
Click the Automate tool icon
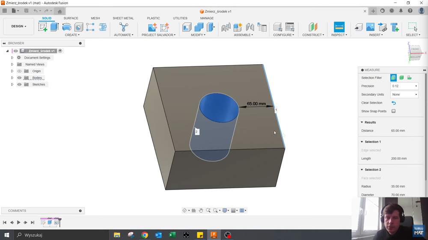[124, 27]
